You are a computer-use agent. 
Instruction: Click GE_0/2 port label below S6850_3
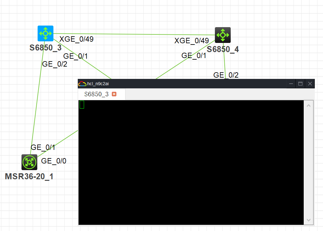click(55, 64)
